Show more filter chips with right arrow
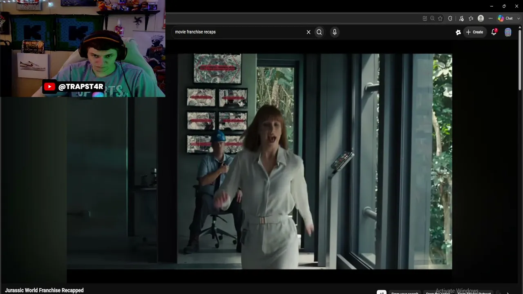The height and width of the screenshot is (294, 523). [x=508, y=292]
